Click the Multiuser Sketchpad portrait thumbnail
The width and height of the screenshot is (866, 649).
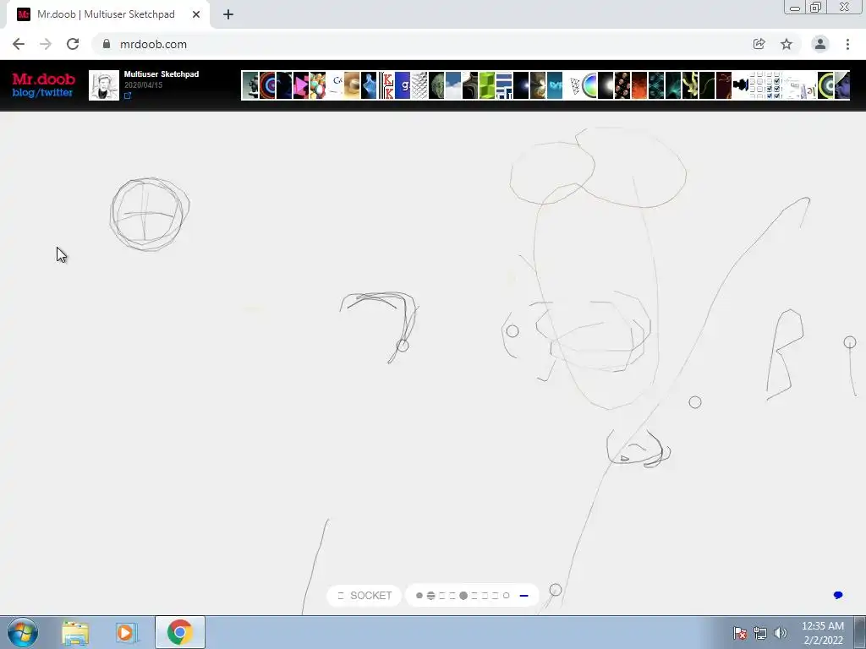point(104,85)
